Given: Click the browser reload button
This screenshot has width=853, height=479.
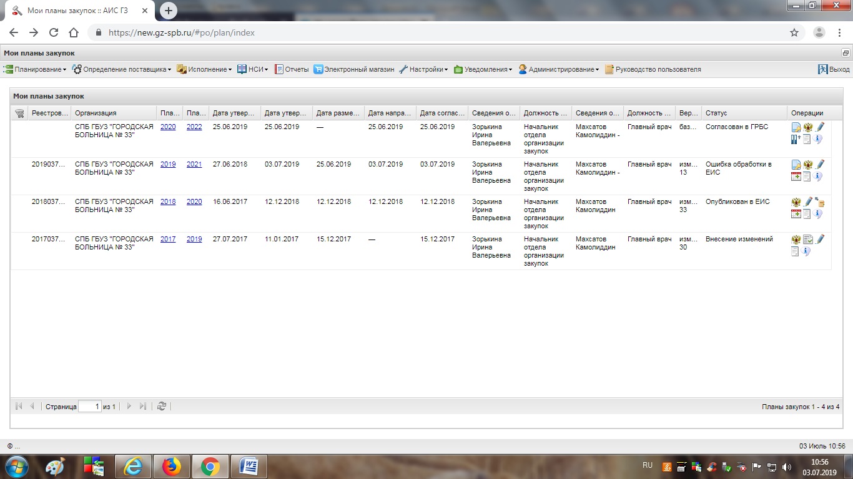Looking at the screenshot, I should coord(54,32).
